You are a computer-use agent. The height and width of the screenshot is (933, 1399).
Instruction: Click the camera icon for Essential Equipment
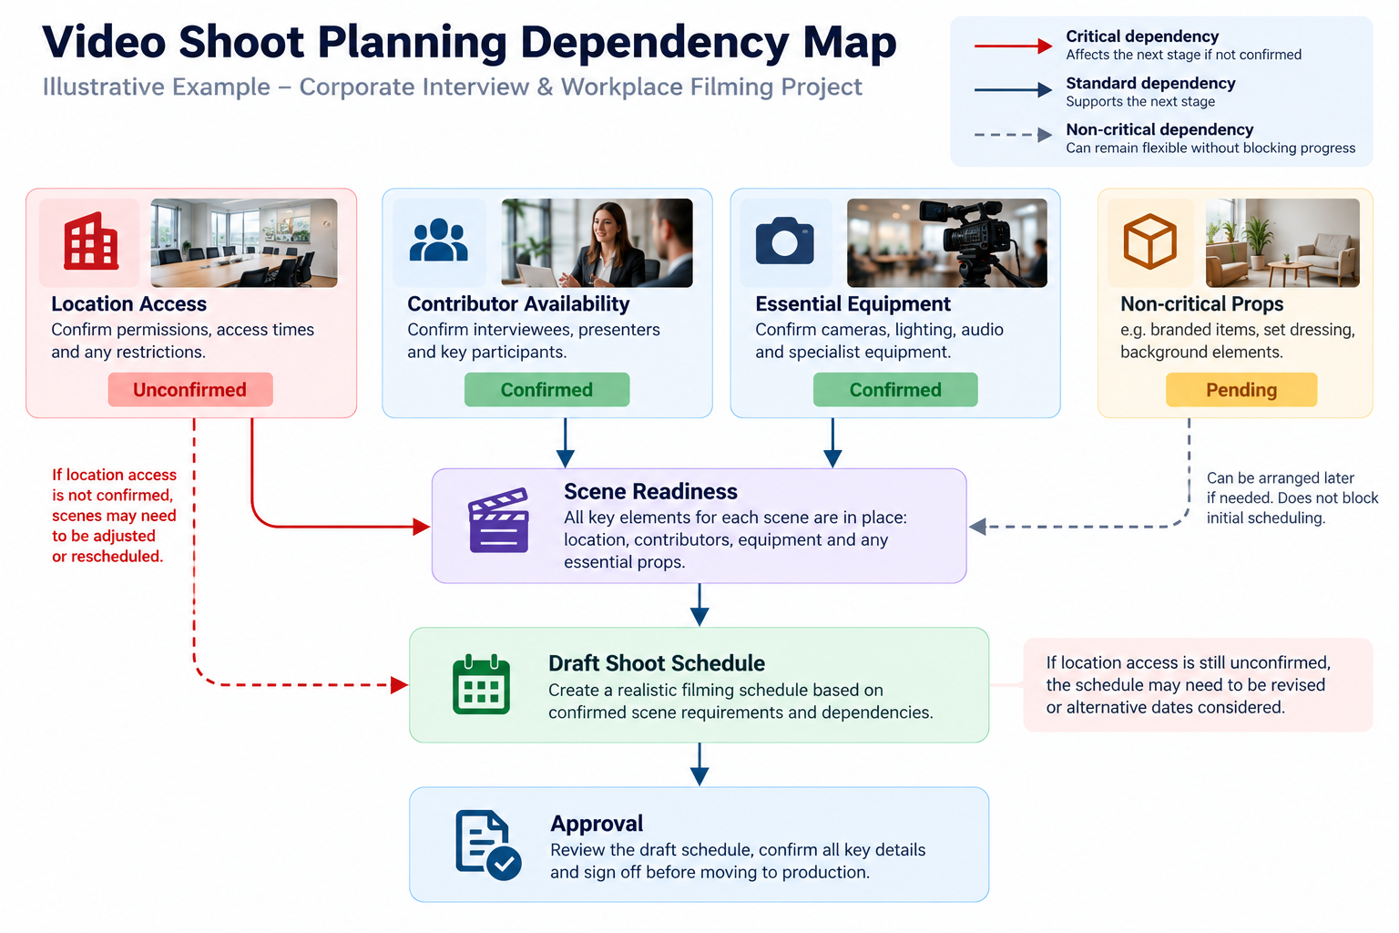click(785, 241)
